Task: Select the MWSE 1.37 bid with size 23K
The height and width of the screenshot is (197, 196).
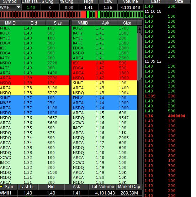Action: pos(35,103)
